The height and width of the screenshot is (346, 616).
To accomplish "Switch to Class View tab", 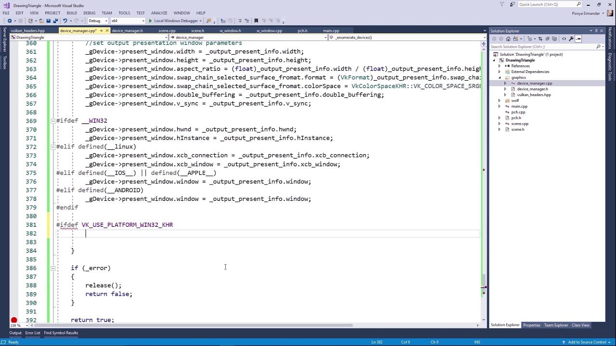I will 580,325.
